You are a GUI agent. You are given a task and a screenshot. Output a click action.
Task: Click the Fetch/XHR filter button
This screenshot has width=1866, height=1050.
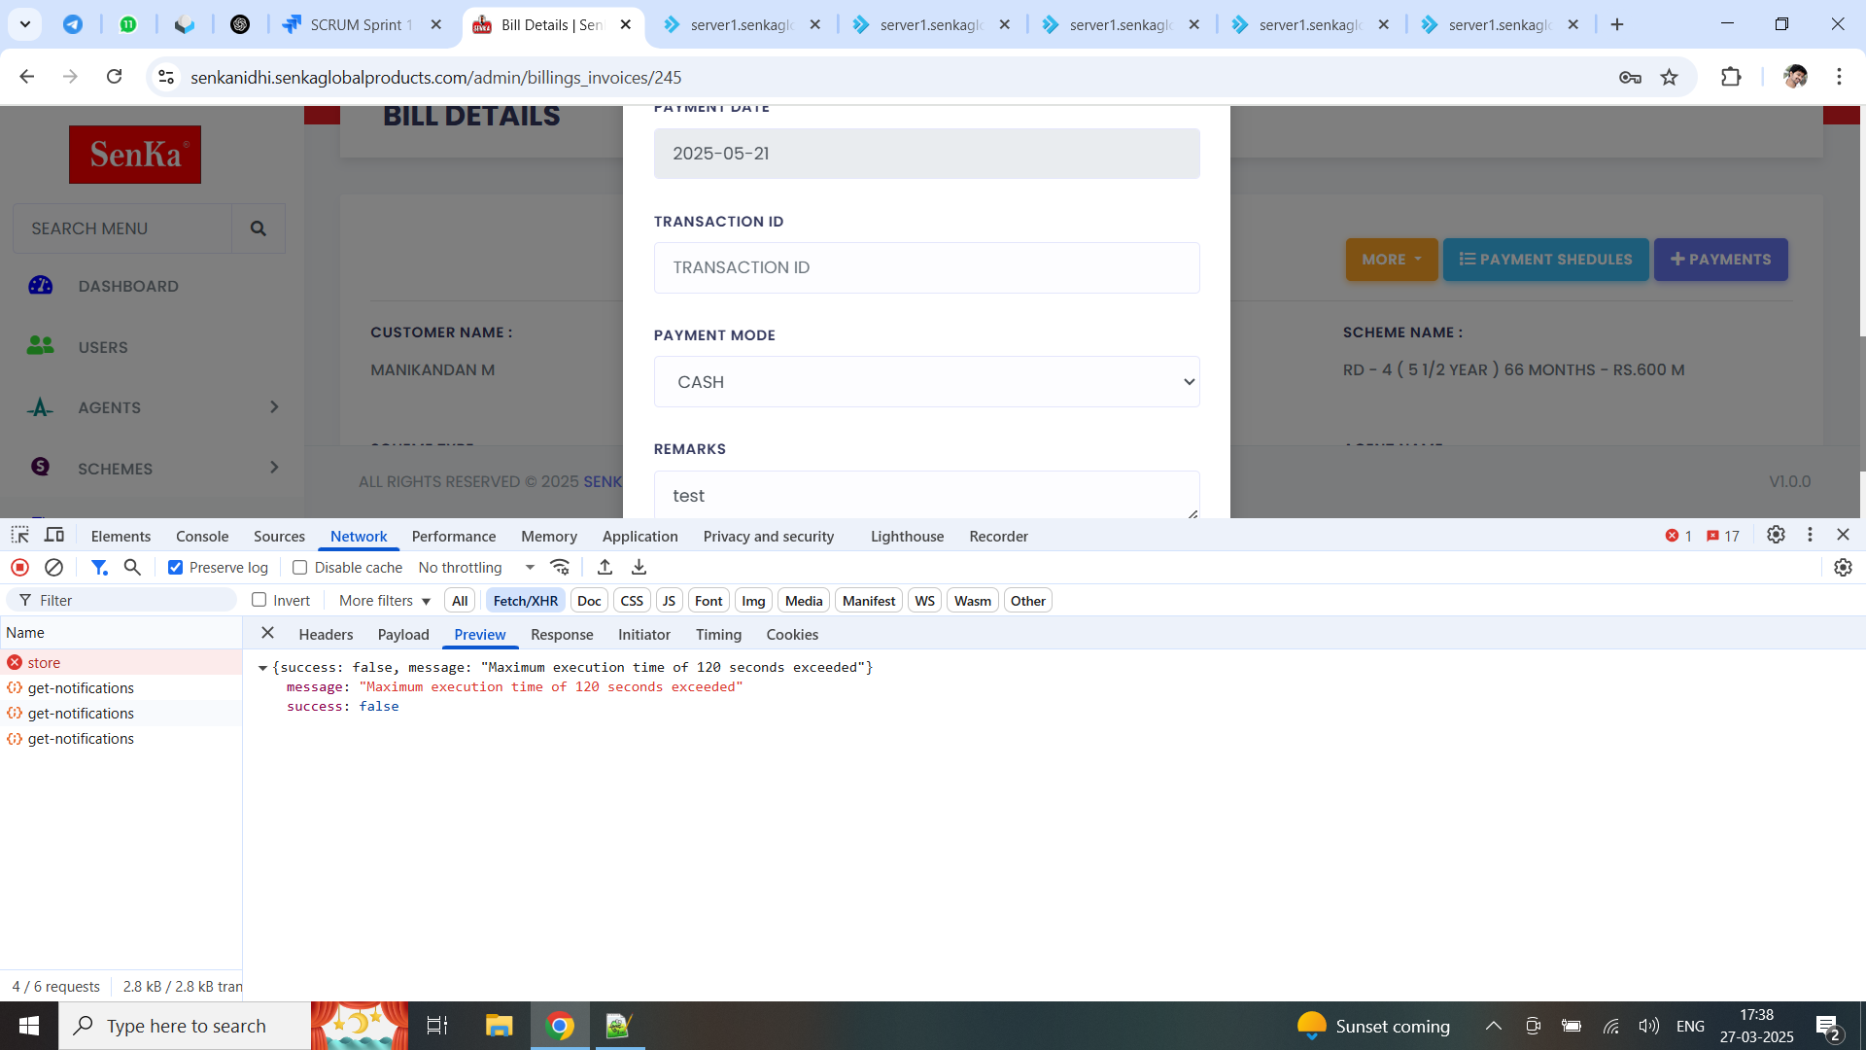[525, 601]
